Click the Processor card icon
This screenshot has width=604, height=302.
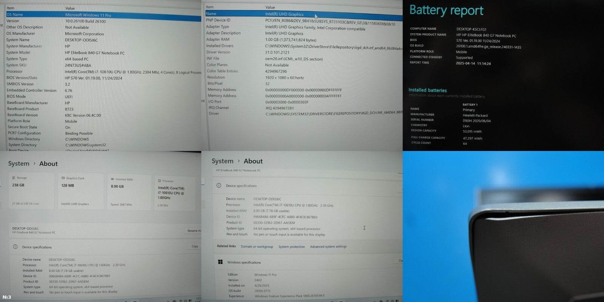160,181
